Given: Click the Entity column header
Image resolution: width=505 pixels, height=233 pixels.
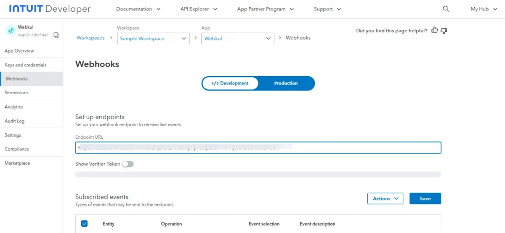Looking at the screenshot, I should point(108,224).
